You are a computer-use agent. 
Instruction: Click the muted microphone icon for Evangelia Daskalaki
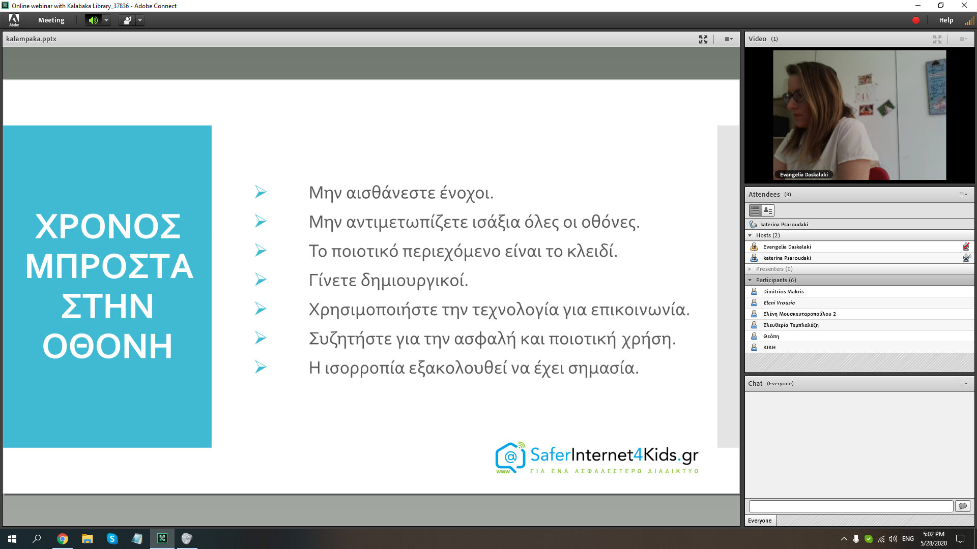pyautogui.click(x=966, y=247)
